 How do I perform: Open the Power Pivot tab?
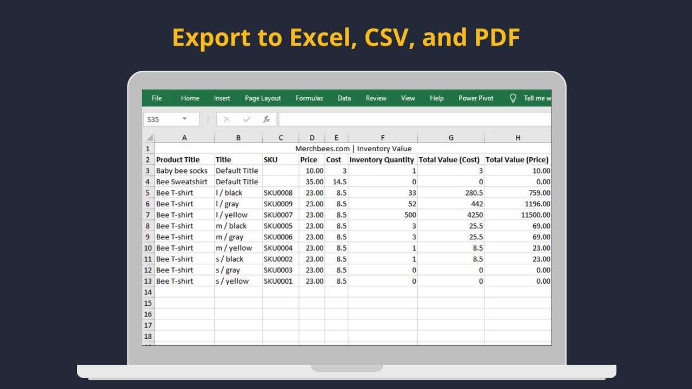click(x=475, y=98)
